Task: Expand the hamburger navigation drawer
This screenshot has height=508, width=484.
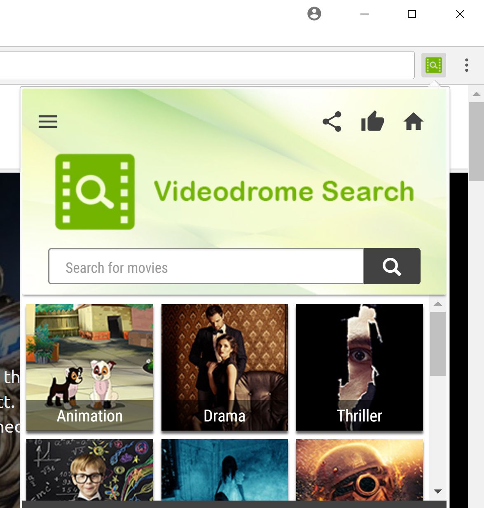Action: [x=48, y=122]
